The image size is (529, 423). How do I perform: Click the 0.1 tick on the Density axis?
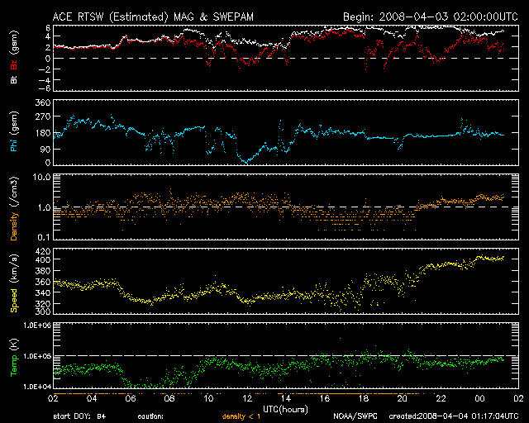pos(44,237)
